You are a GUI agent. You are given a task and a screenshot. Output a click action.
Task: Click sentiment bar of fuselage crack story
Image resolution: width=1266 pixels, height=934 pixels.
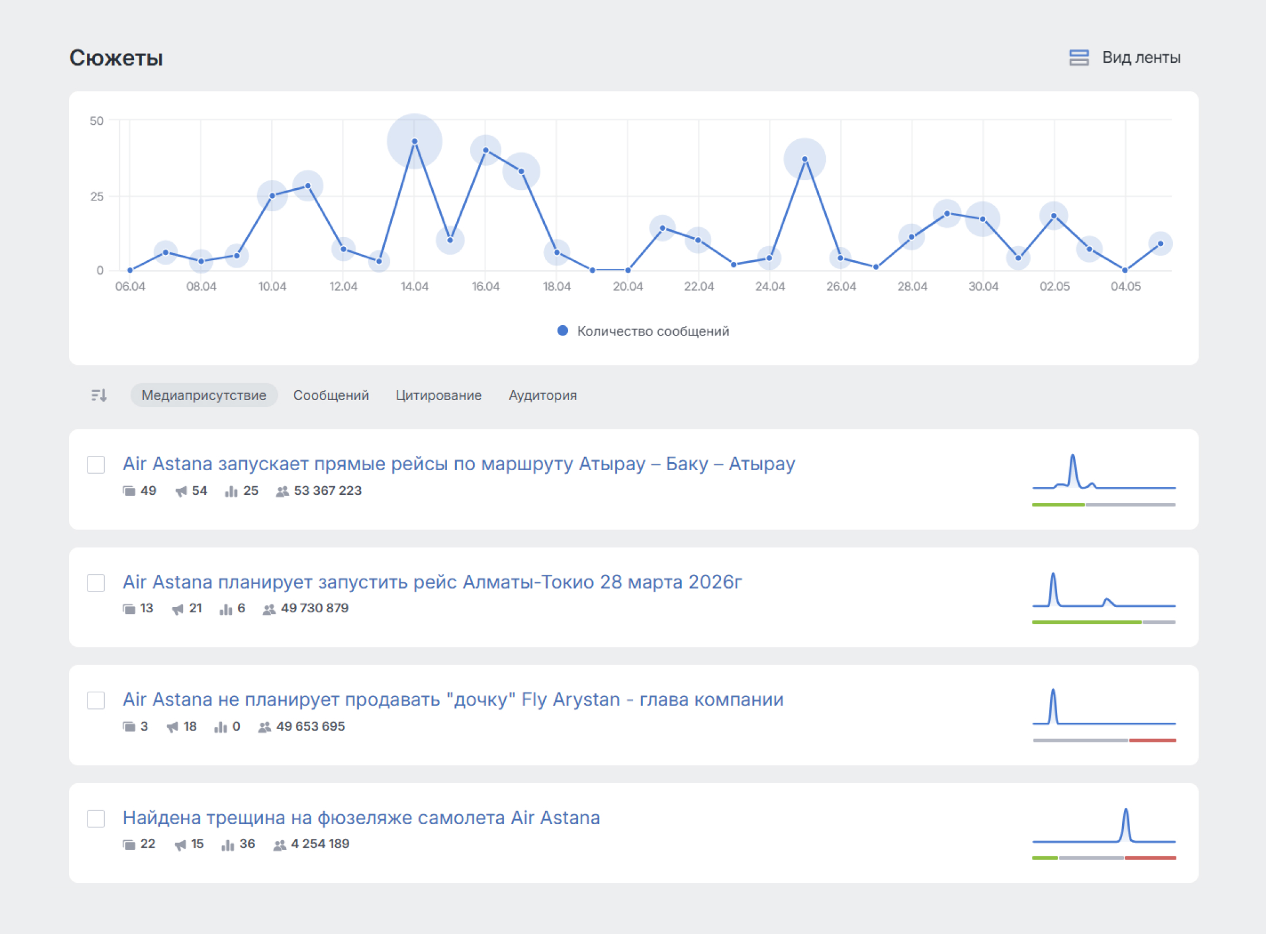click(1104, 858)
